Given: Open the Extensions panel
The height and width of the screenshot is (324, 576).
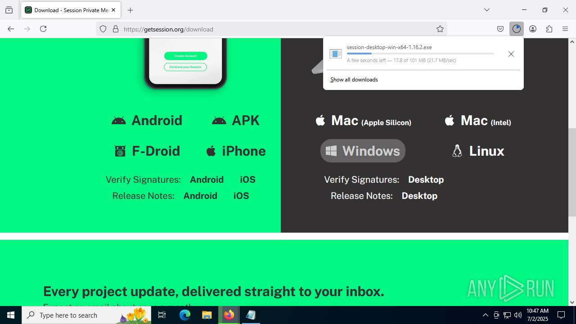Looking at the screenshot, I should coord(549,29).
